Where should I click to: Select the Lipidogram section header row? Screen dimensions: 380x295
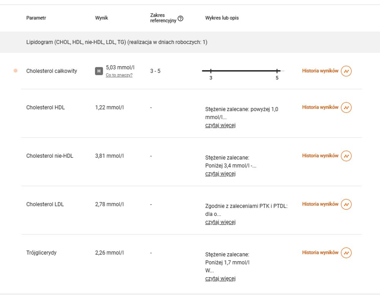(190, 42)
